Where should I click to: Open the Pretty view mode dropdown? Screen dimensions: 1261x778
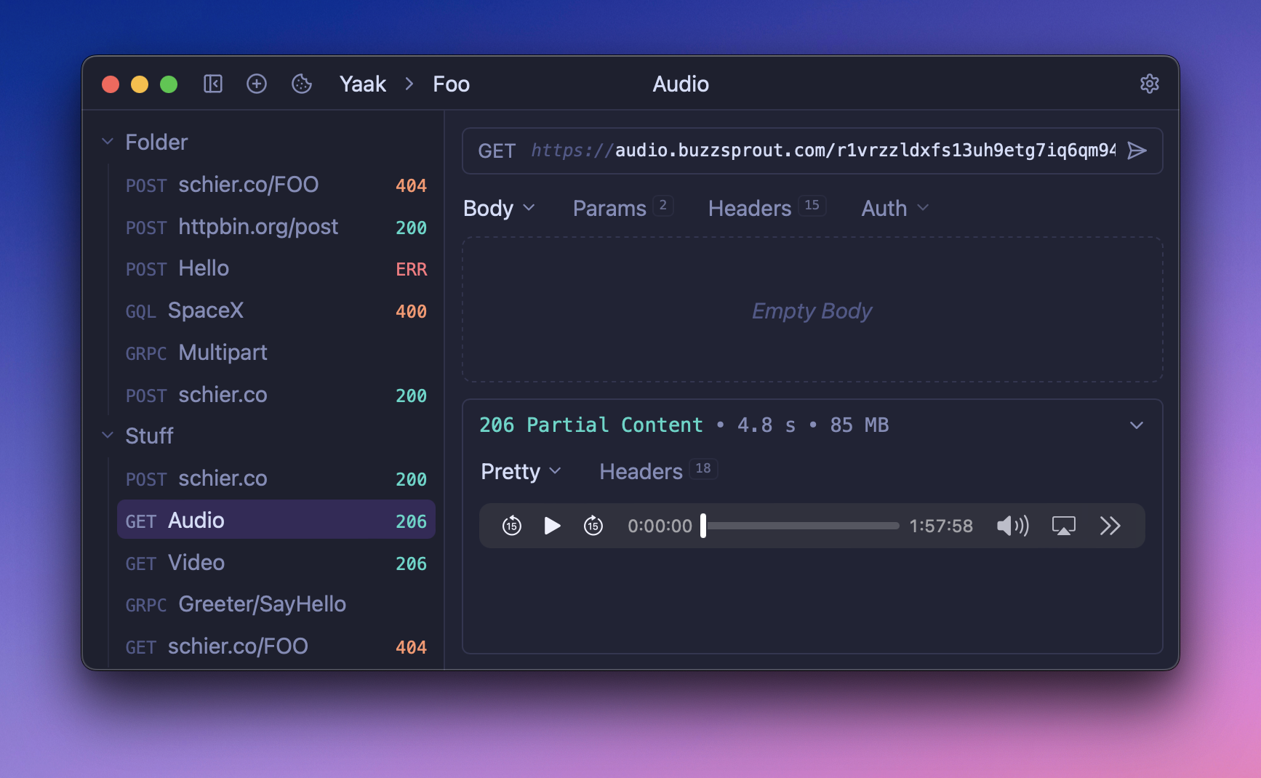521,471
